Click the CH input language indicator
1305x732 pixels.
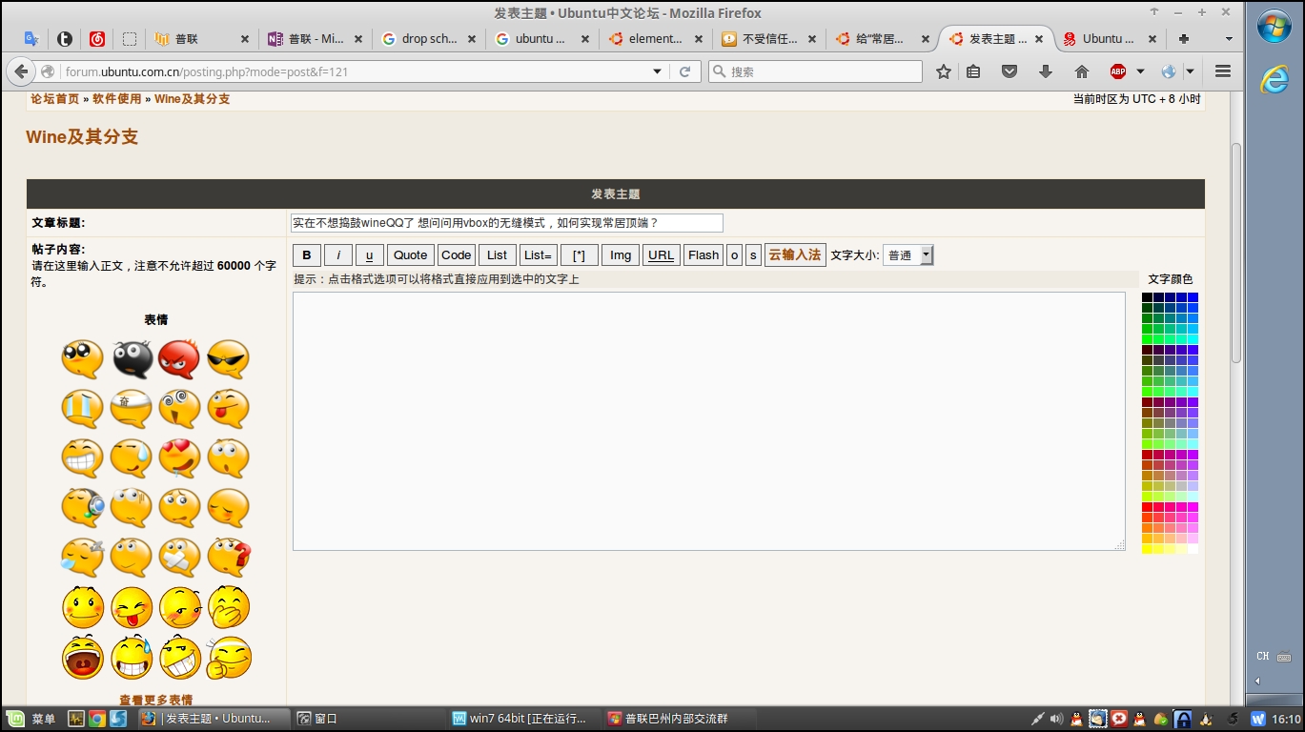click(1263, 657)
